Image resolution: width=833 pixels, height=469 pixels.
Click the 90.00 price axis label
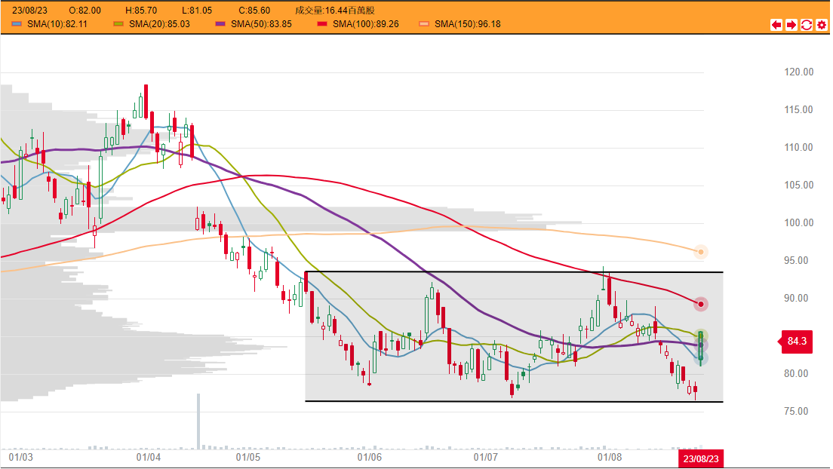pyautogui.click(x=796, y=298)
